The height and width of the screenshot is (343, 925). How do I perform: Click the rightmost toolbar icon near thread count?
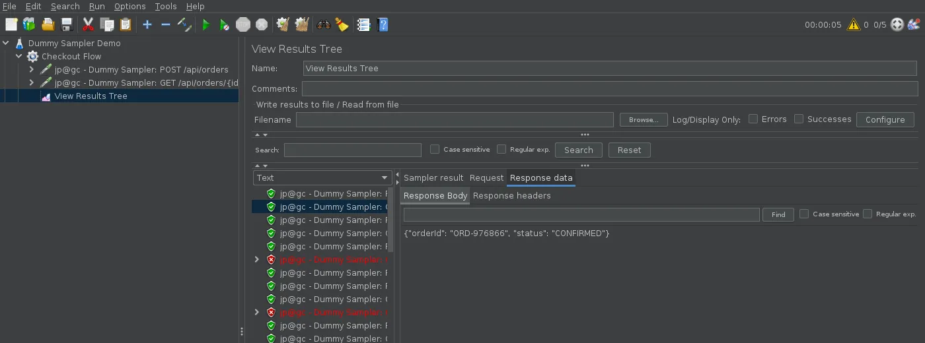coord(914,24)
